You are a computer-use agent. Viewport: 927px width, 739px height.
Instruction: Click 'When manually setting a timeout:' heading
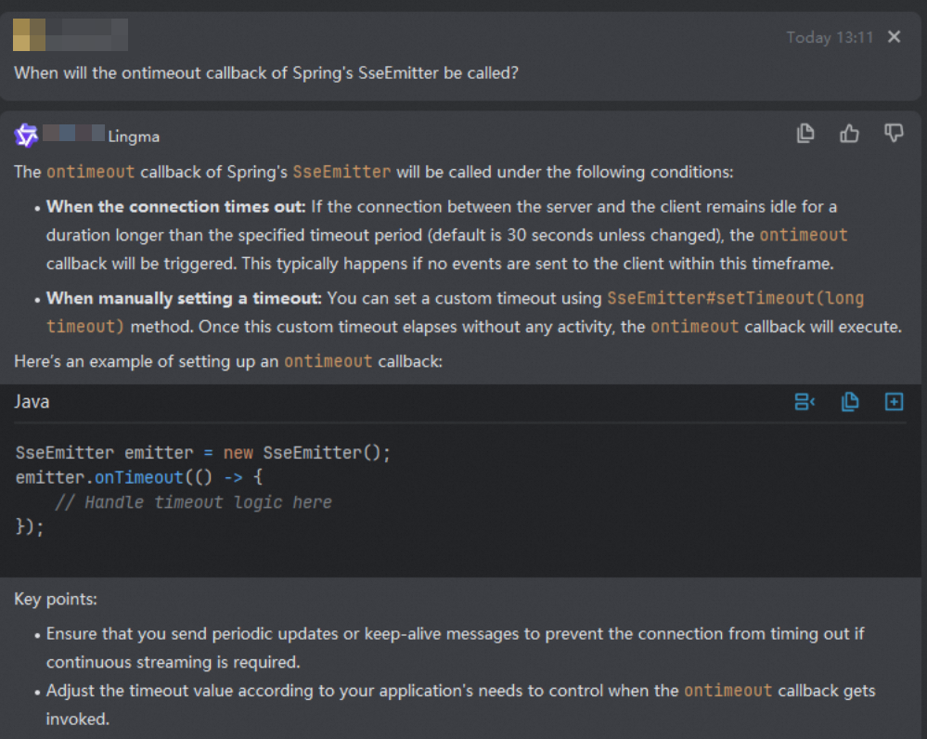(184, 298)
